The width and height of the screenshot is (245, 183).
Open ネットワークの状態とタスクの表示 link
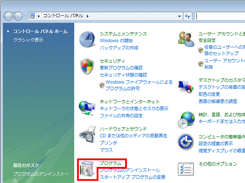(134, 108)
